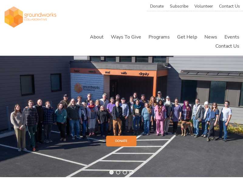The height and width of the screenshot is (182, 243).
Task: Click the building sign in hero image
Action: click(x=87, y=88)
